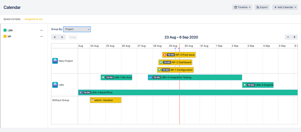This screenshot has height=132, width=301.
Task: Go to the previous period arrow
Action: [55, 37]
